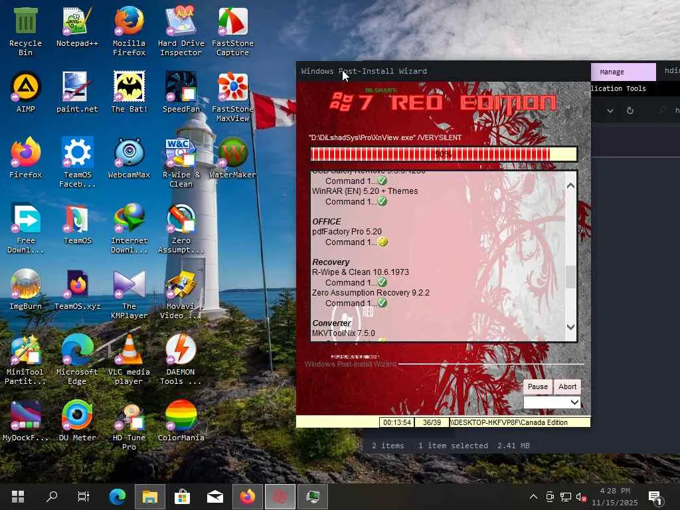
Task: Open the Windows Start menu
Action: pos(18,497)
